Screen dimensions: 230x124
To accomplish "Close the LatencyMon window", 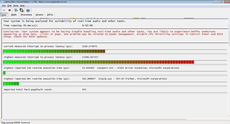I will coord(227,2).
